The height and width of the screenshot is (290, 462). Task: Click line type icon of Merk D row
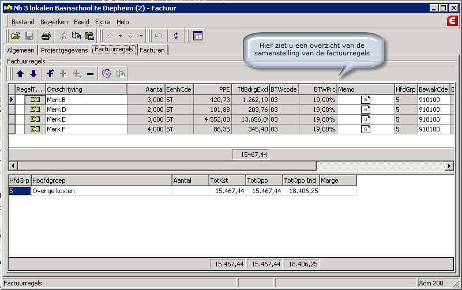pos(35,110)
